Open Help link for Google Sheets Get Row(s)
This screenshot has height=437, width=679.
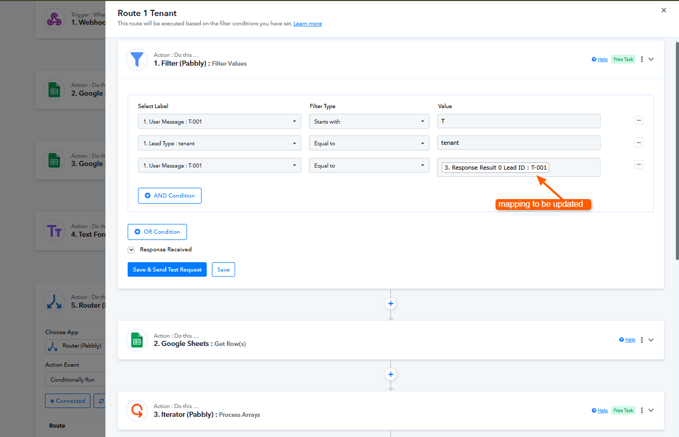[627, 340]
